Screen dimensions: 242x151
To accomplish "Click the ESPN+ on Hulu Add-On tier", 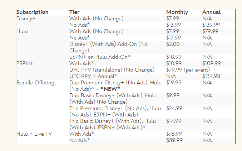I will click(100, 57).
